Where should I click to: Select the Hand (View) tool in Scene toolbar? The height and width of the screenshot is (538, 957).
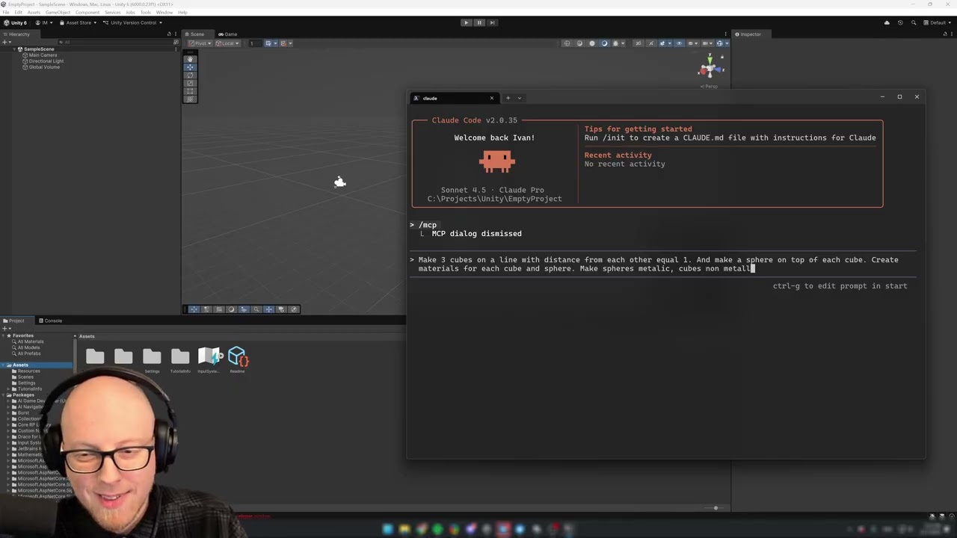pyautogui.click(x=190, y=59)
